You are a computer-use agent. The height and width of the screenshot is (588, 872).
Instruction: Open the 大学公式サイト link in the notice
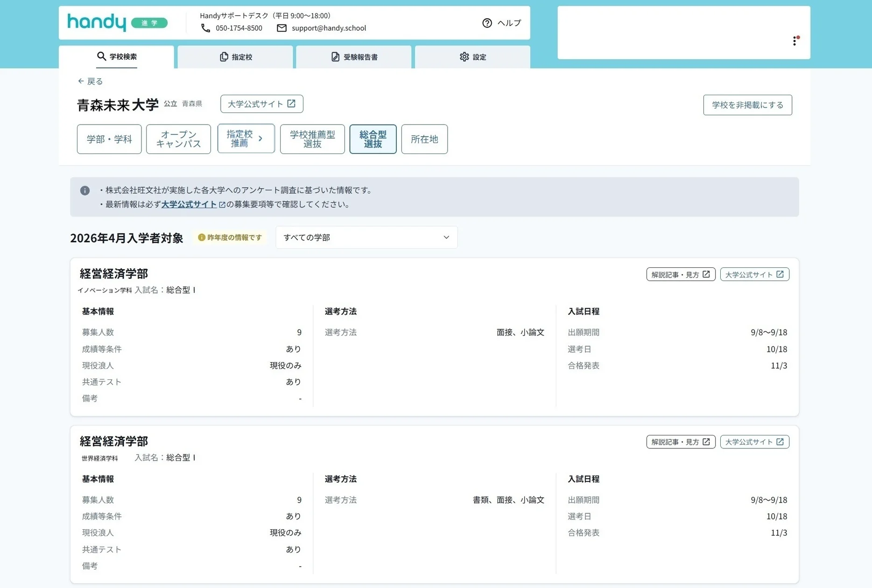click(x=189, y=204)
